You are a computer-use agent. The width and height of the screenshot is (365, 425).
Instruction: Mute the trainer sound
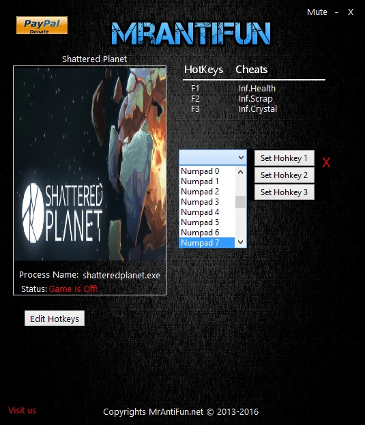[317, 12]
